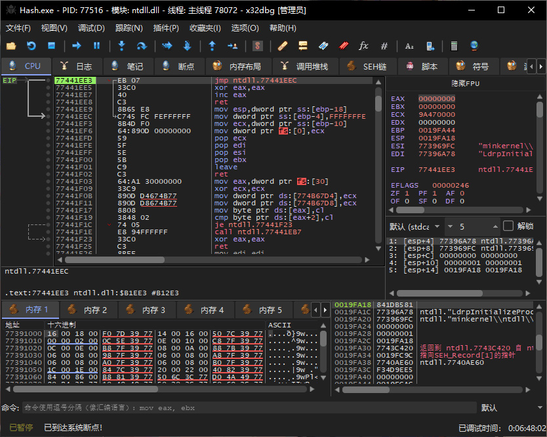
Task: Click the open file folder icon
Action: coord(10,46)
